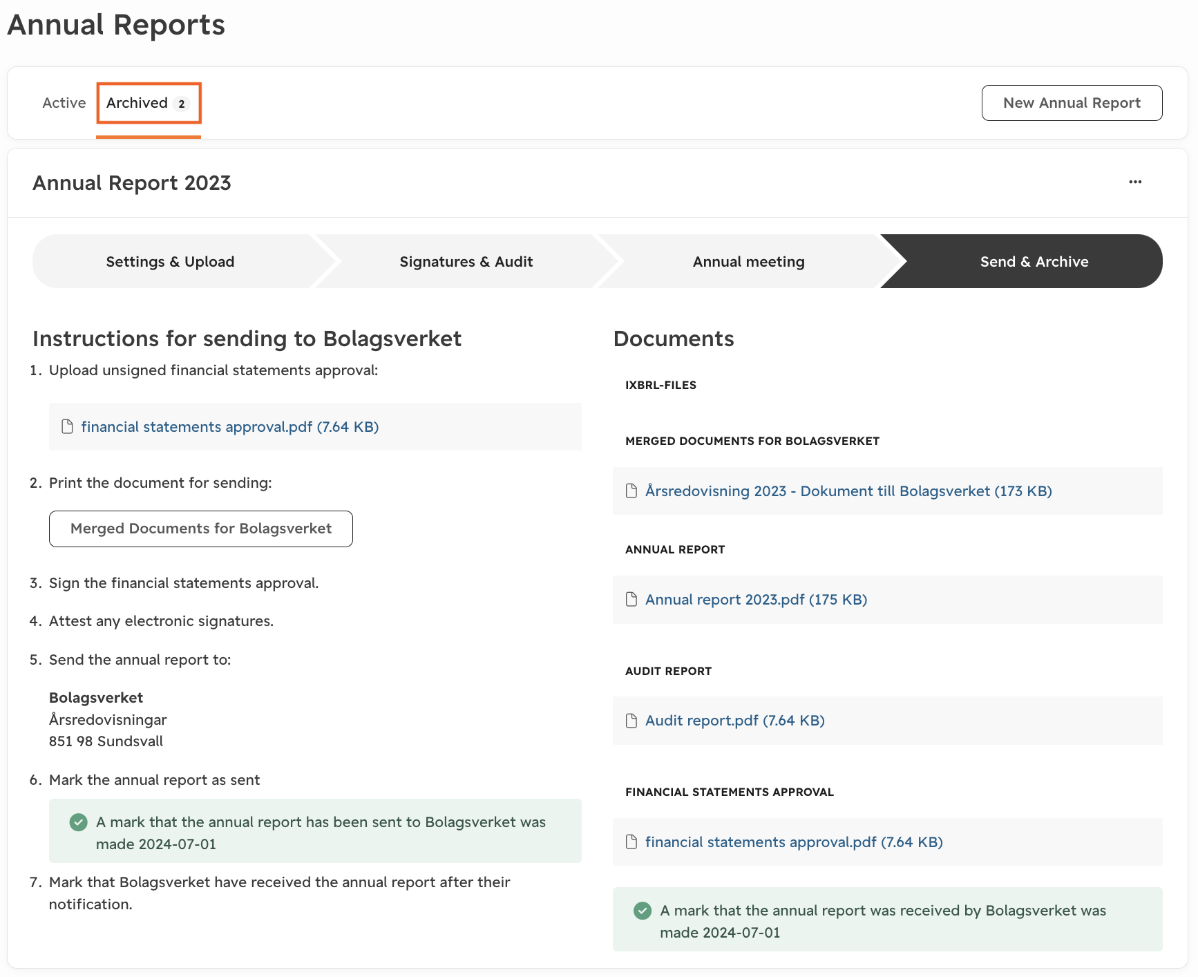The height and width of the screenshot is (977, 1198).
Task: Click the bold Bolagsverket address name
Action: 96,698
